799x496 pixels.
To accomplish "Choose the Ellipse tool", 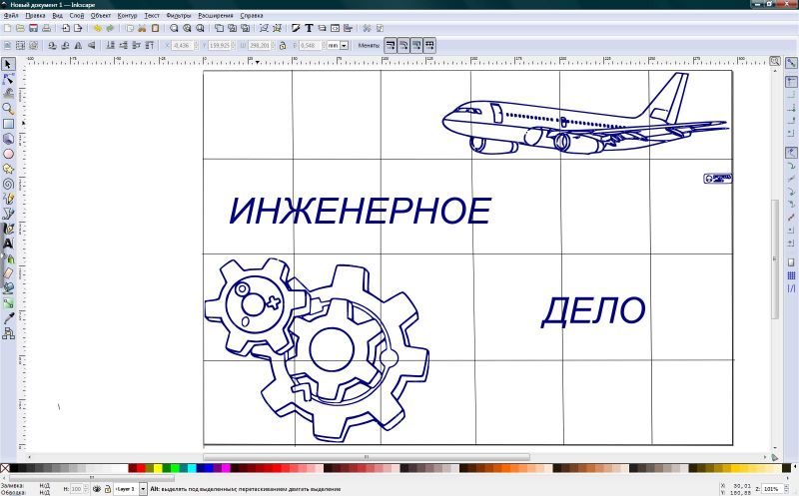I will click(x=8, y=154).
